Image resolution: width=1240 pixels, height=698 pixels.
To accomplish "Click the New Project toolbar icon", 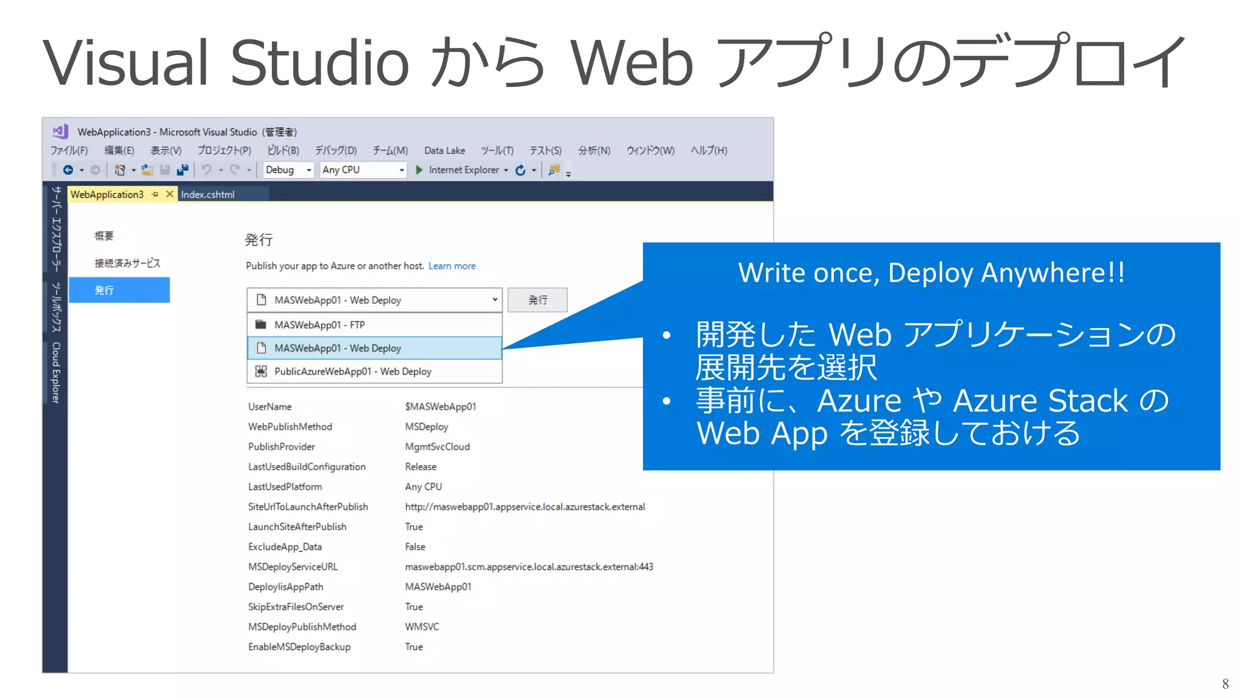I will 120,170.
